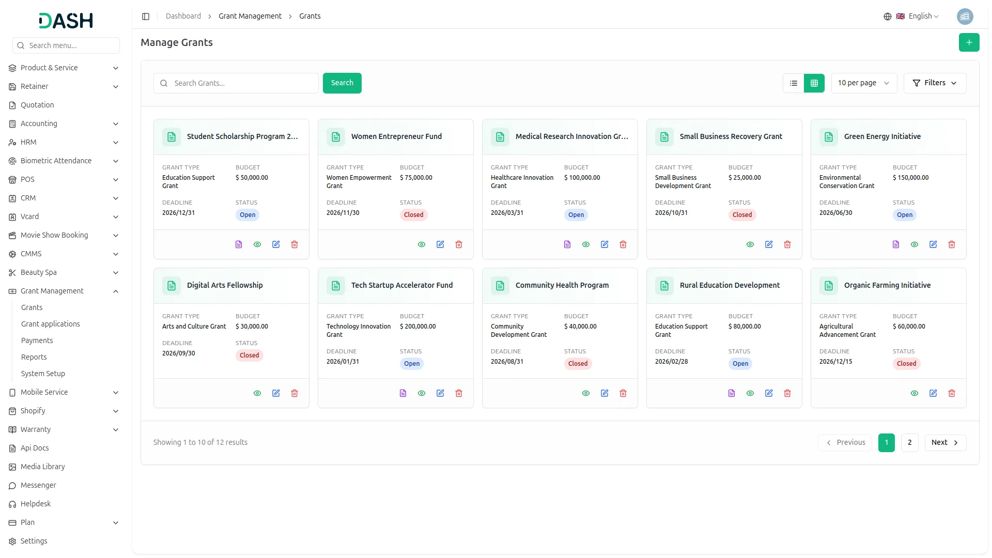This screenshot has height=558, width=992.
Task: Open the 10 per page dropdown
Action: pos(864,83)
